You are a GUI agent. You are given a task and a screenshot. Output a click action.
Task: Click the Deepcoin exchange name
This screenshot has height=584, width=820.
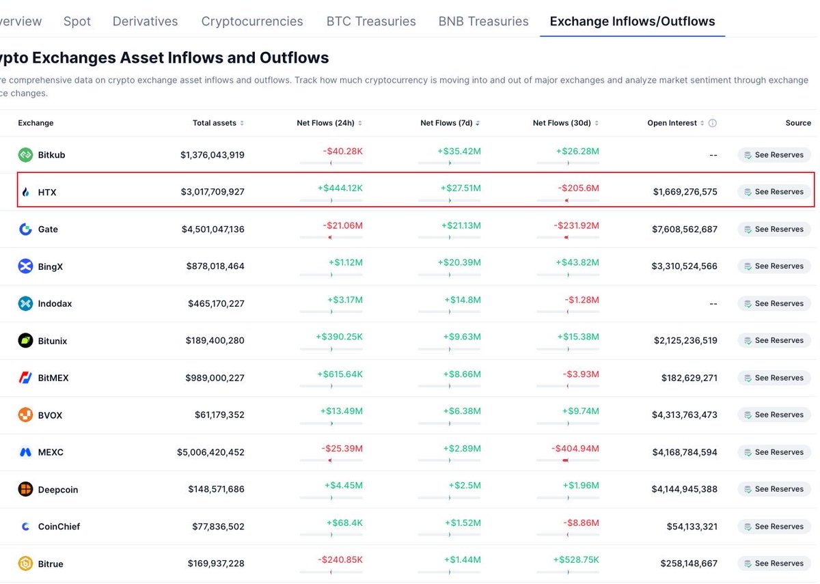pos(57,490)
